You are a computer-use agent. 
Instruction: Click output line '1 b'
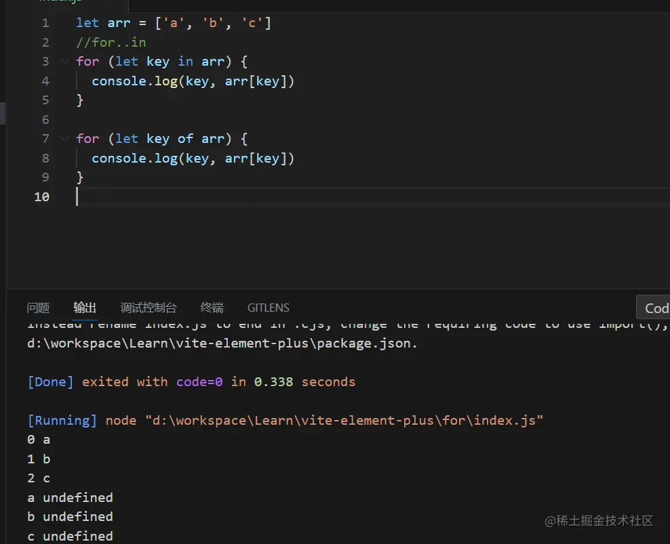39,459
